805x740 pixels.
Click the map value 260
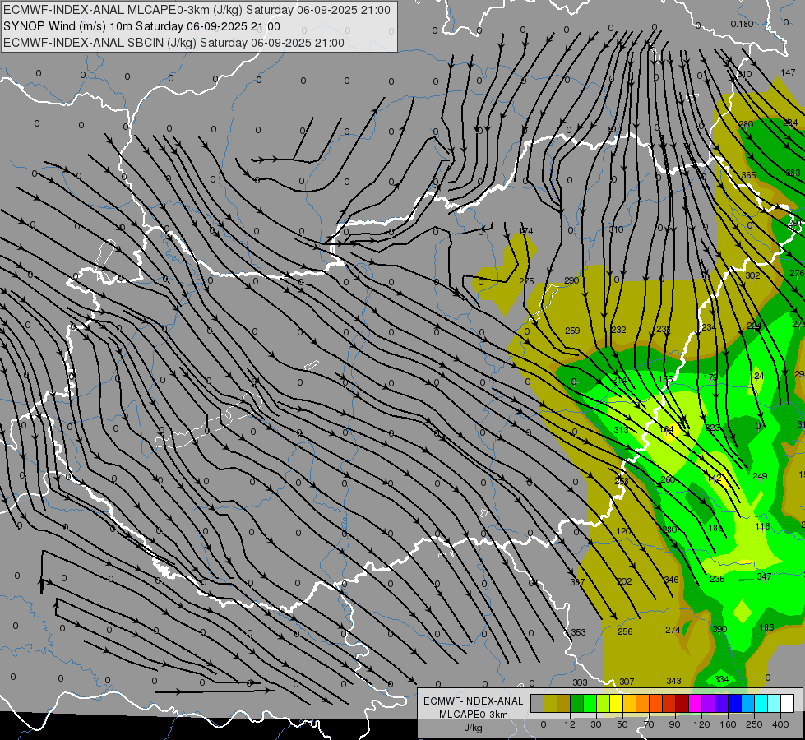point(668,479)
